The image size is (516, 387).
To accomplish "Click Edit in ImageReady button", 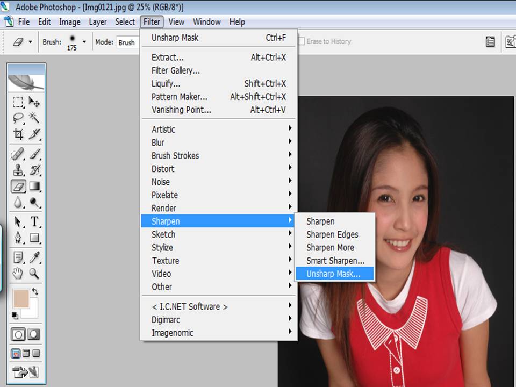I will pyautogui.click(x=26, y=372).
